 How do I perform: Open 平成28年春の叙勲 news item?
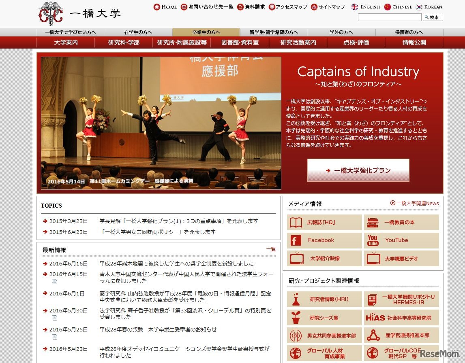158,329
